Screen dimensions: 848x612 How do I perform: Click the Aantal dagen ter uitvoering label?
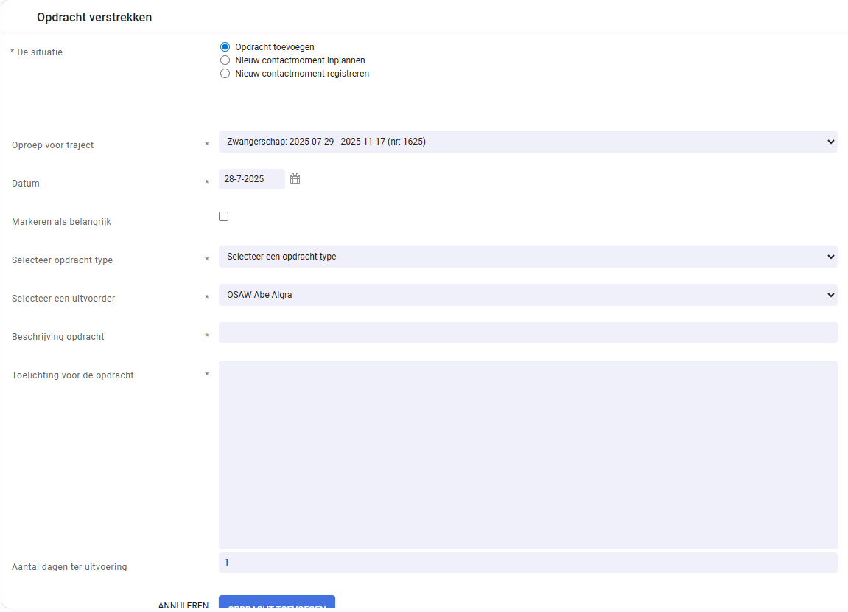point(69,567)
